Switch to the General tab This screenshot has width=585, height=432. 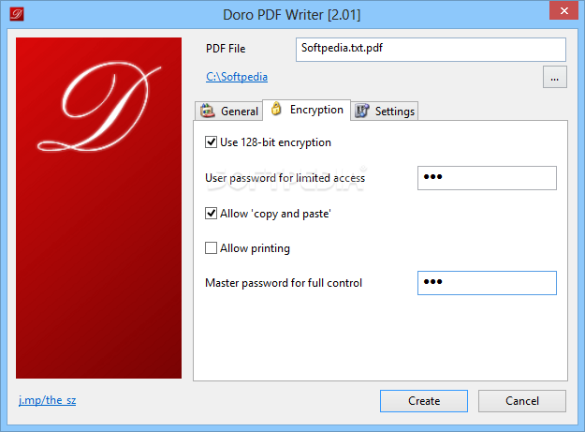[228, 111]
